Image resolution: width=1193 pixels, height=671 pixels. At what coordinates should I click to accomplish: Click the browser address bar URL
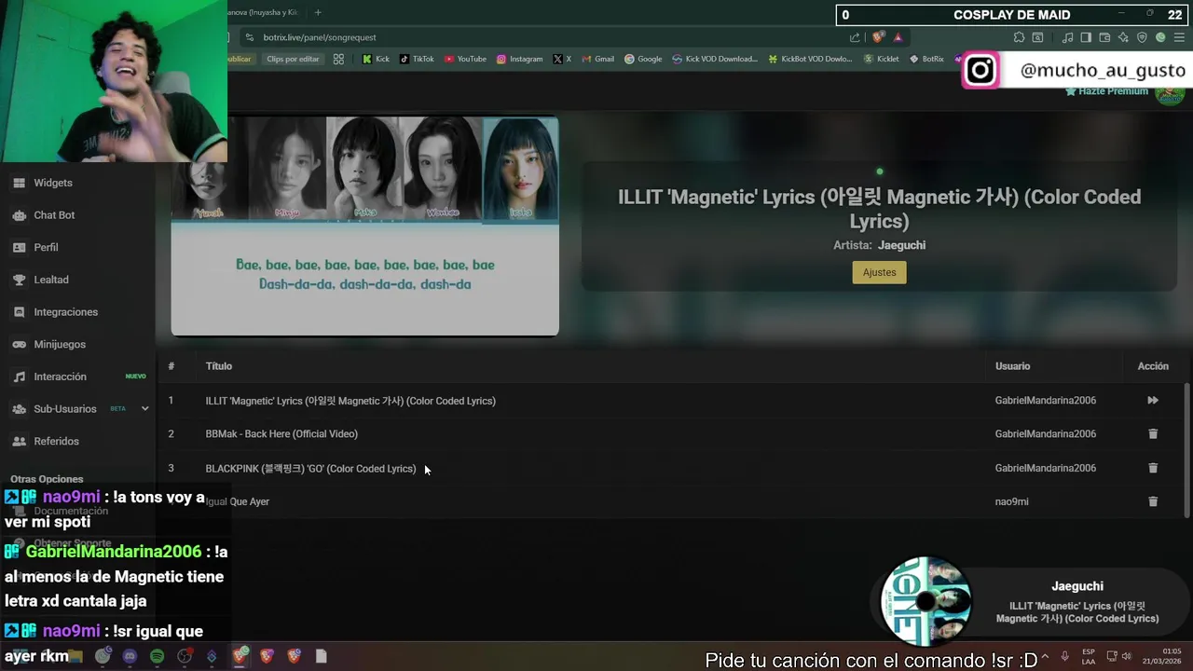pyautogui.click(x=320, y=37)
